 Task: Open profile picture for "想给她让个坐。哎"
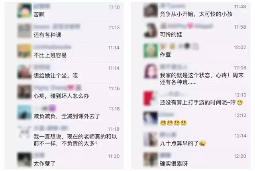click(x=24, y=71)
